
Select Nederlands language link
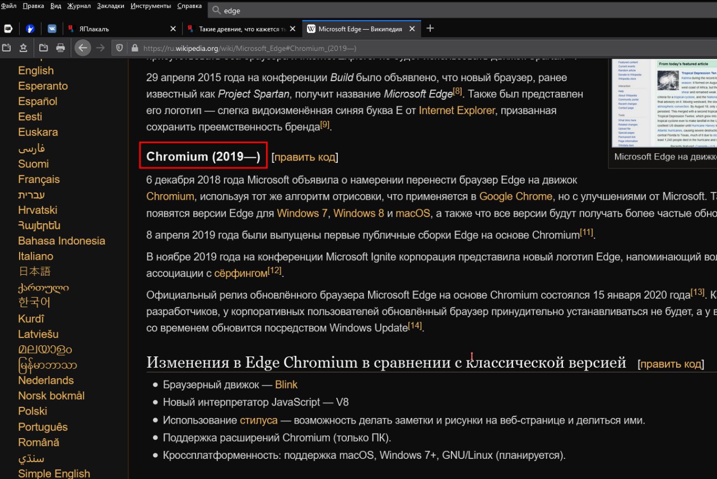click(46, 381)
